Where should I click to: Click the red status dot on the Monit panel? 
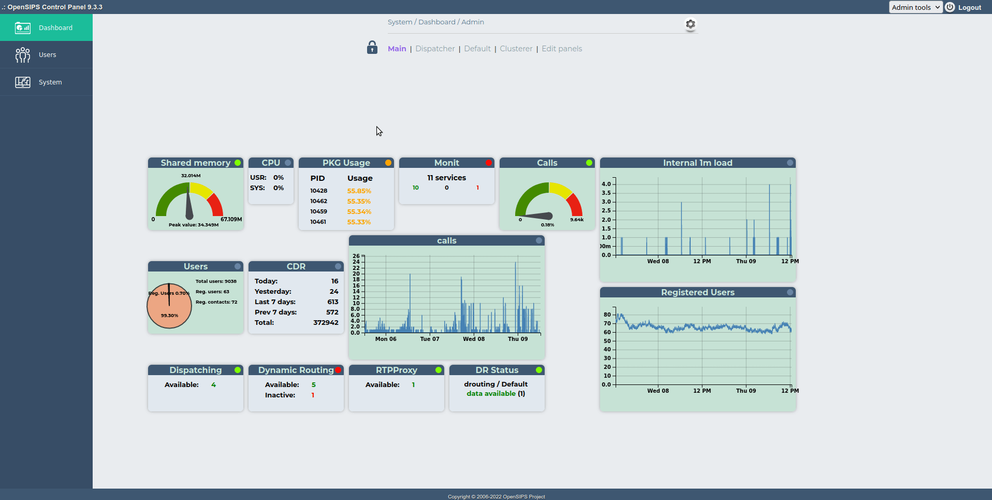[x=489, y=162]
